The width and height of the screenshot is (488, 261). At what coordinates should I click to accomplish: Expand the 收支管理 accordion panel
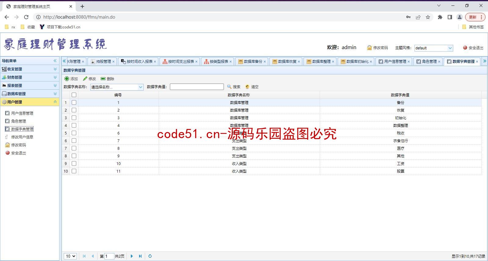30,69
